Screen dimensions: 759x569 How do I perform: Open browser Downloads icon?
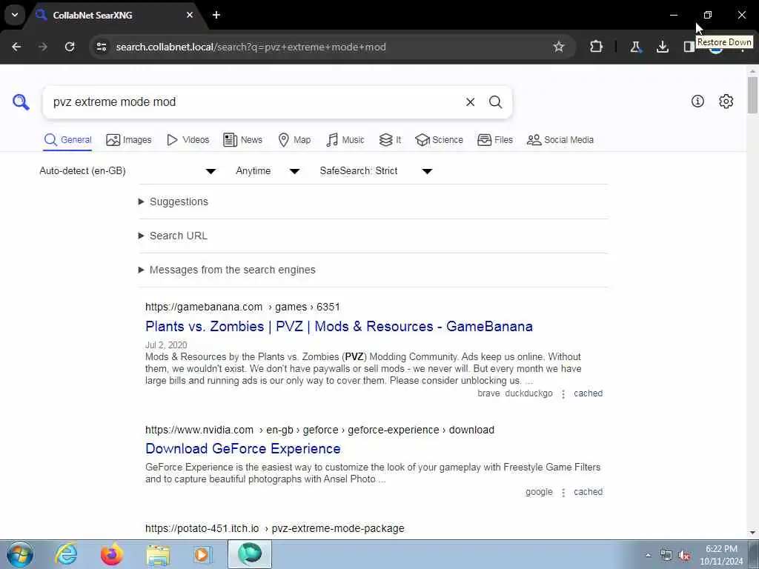pyautogui.click(x=662, y=47)
